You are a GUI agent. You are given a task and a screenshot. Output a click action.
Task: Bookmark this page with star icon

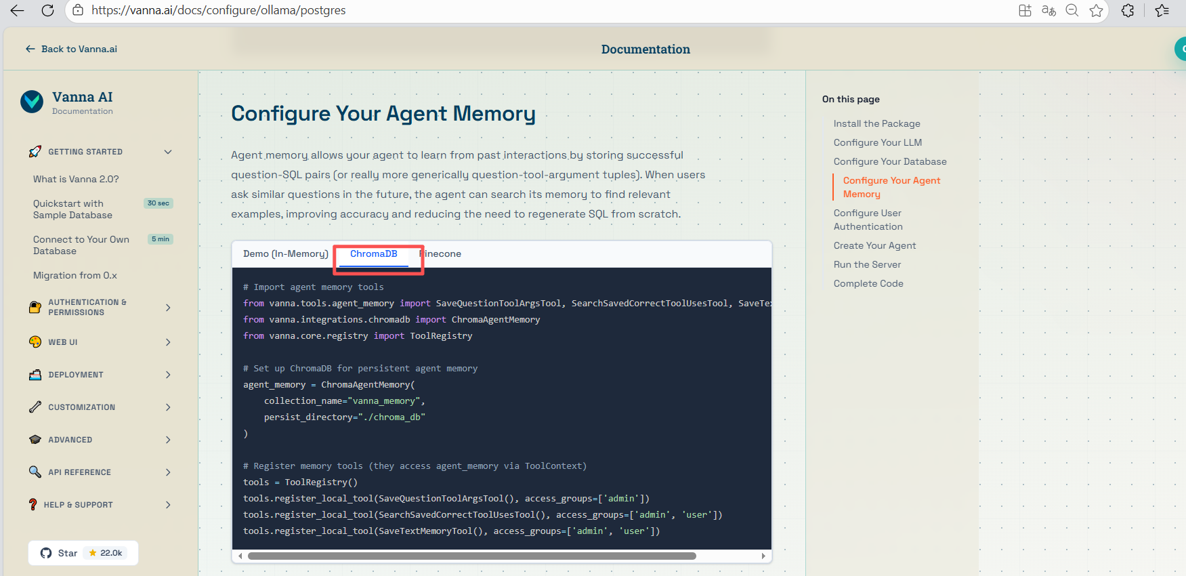pyautogui.click(x=1096, y=10)
